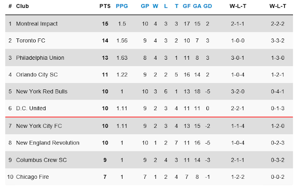The width and height of the screenshot is (297, 188).
Task: Open Orlando City SC team entry
Action: [149, 75]
